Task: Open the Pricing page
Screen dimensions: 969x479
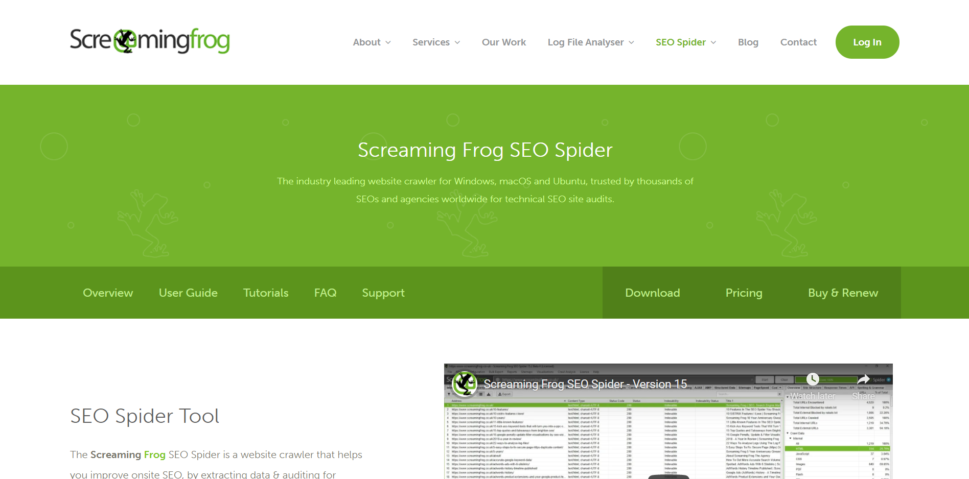Action: click(x=744, y=293)
